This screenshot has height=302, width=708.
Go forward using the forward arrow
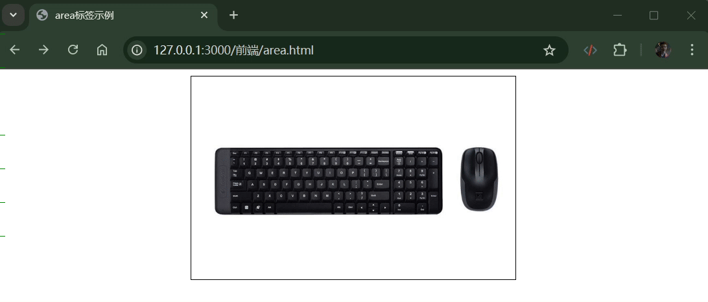pyautogui.click(x=43, y=50)
